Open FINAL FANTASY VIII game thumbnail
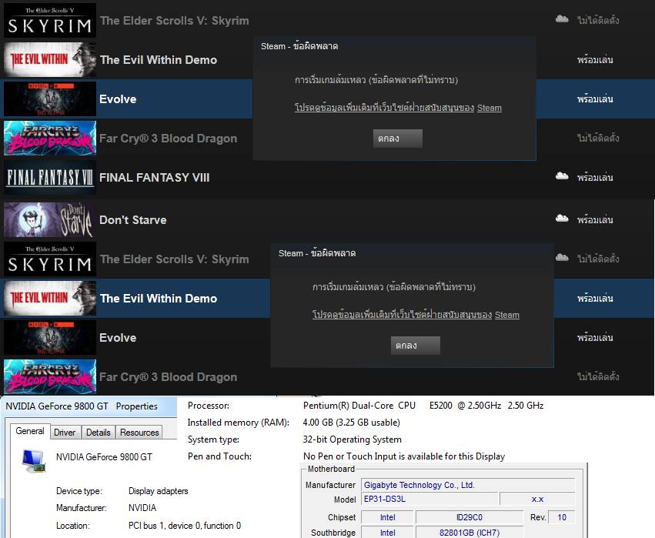 coord(50,177)
